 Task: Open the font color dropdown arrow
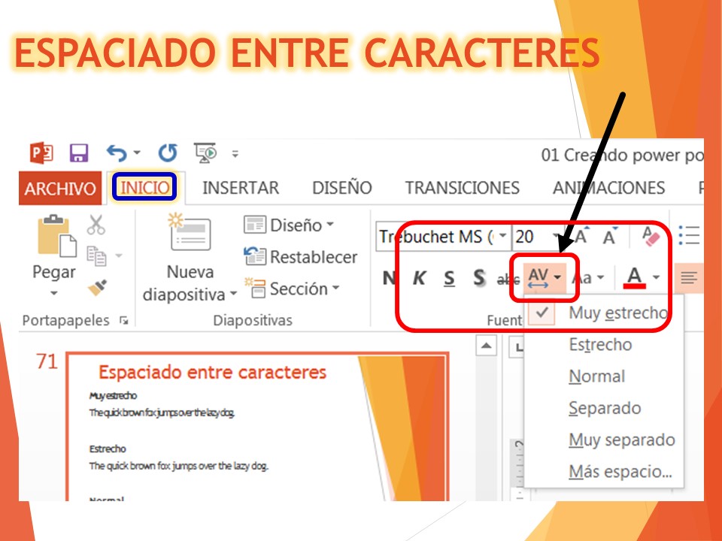656,277
